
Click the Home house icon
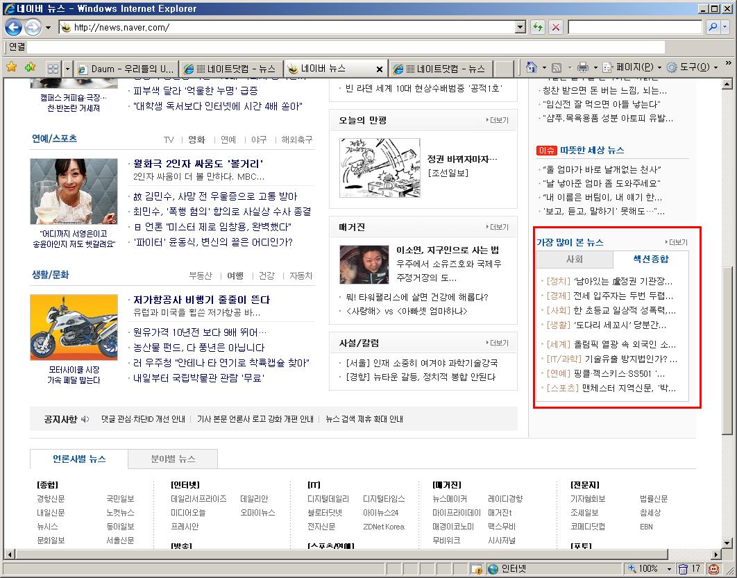coord(531,68)
